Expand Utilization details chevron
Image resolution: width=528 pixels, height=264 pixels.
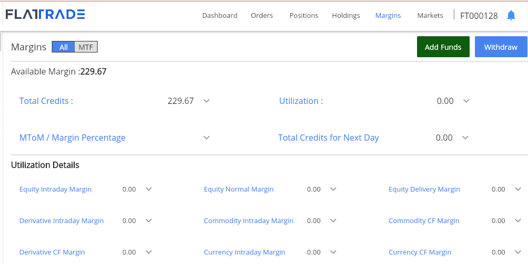pos(466,101)
